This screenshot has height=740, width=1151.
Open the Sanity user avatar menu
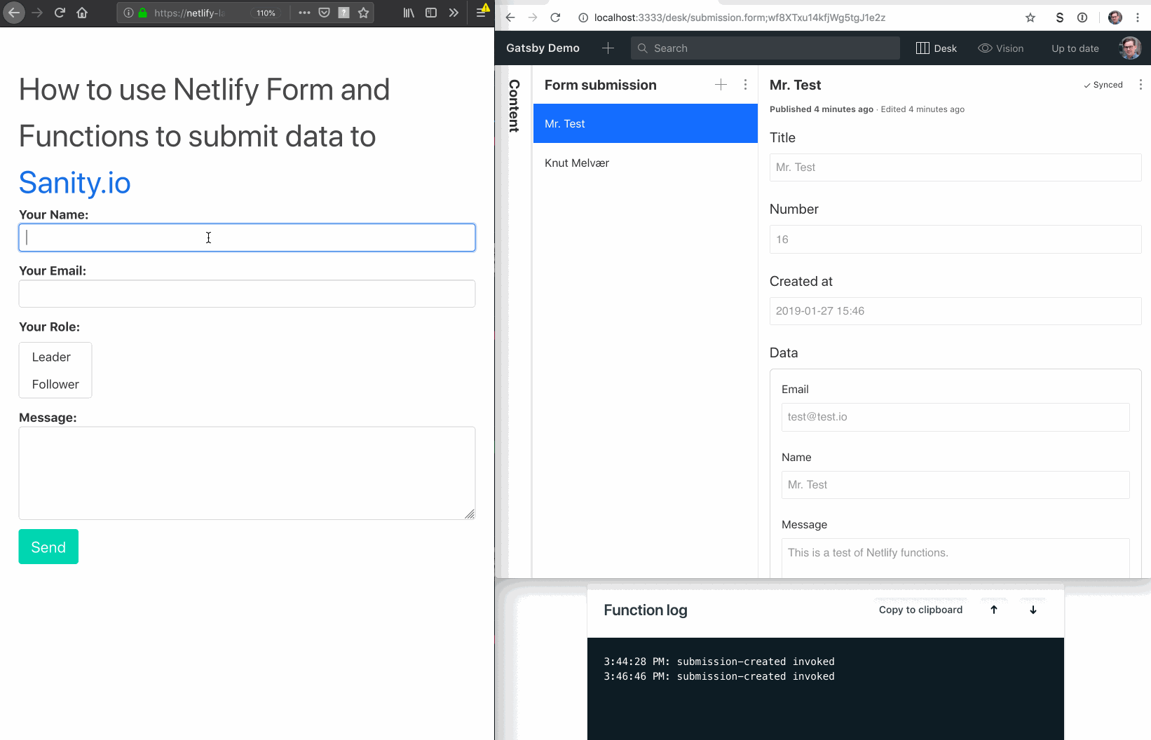coord(1130,48)
